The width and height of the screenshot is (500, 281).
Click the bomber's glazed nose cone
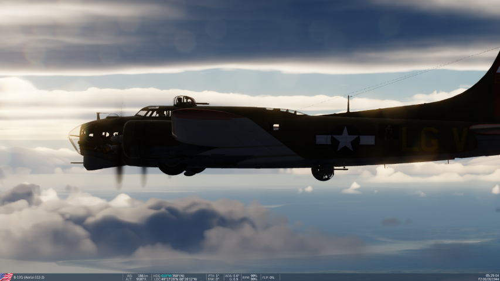75,139
